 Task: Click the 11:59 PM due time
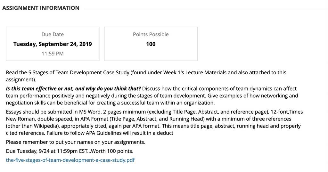53,53
